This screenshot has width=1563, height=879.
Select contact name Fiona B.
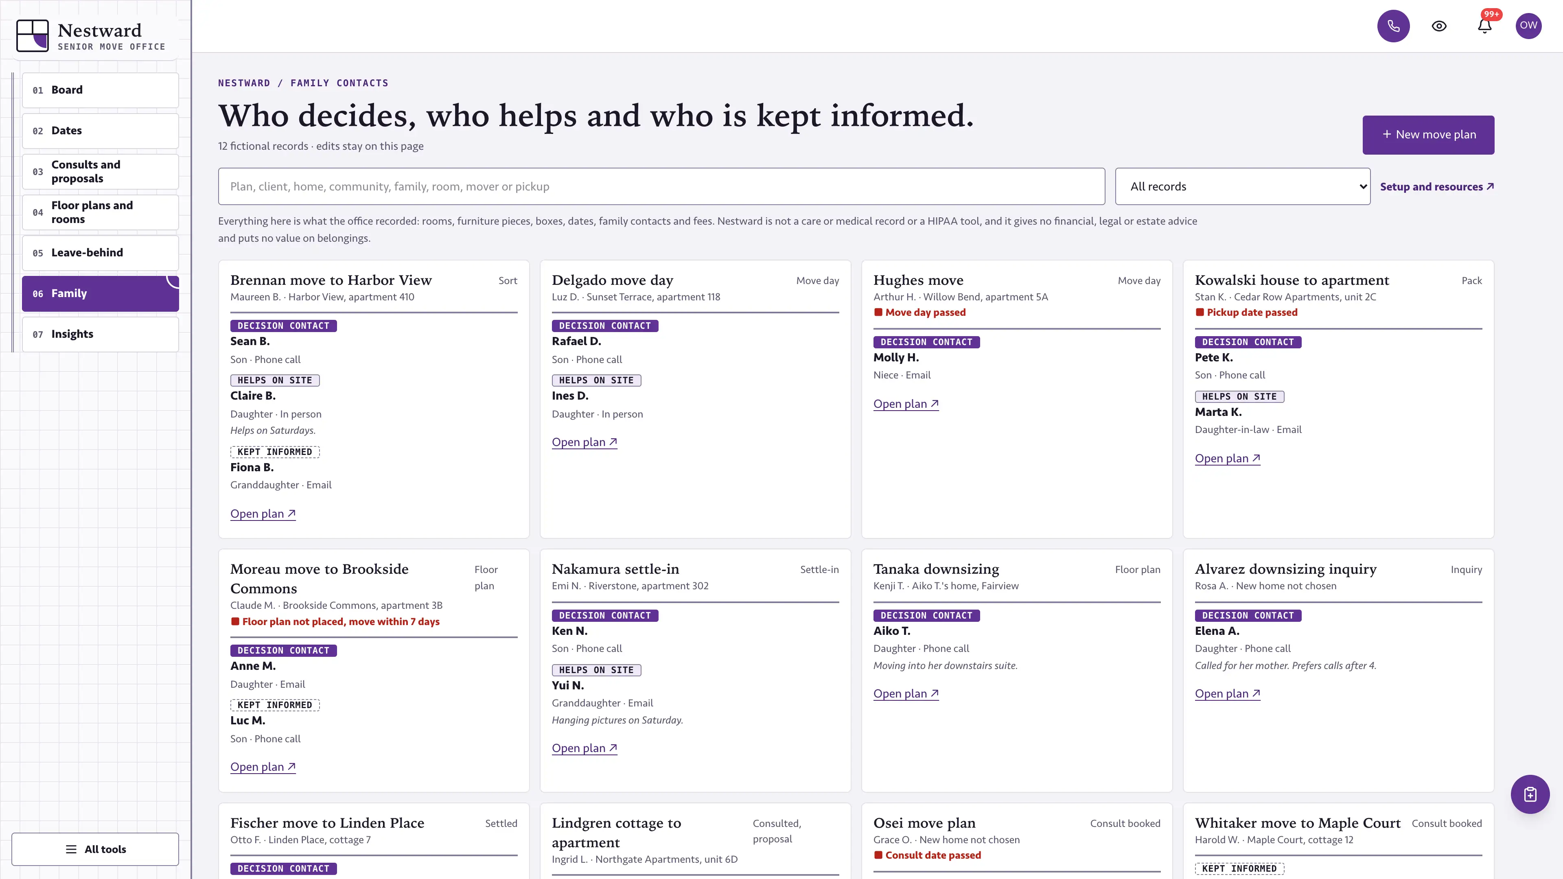pyautogui.click(x=252, y=468)
